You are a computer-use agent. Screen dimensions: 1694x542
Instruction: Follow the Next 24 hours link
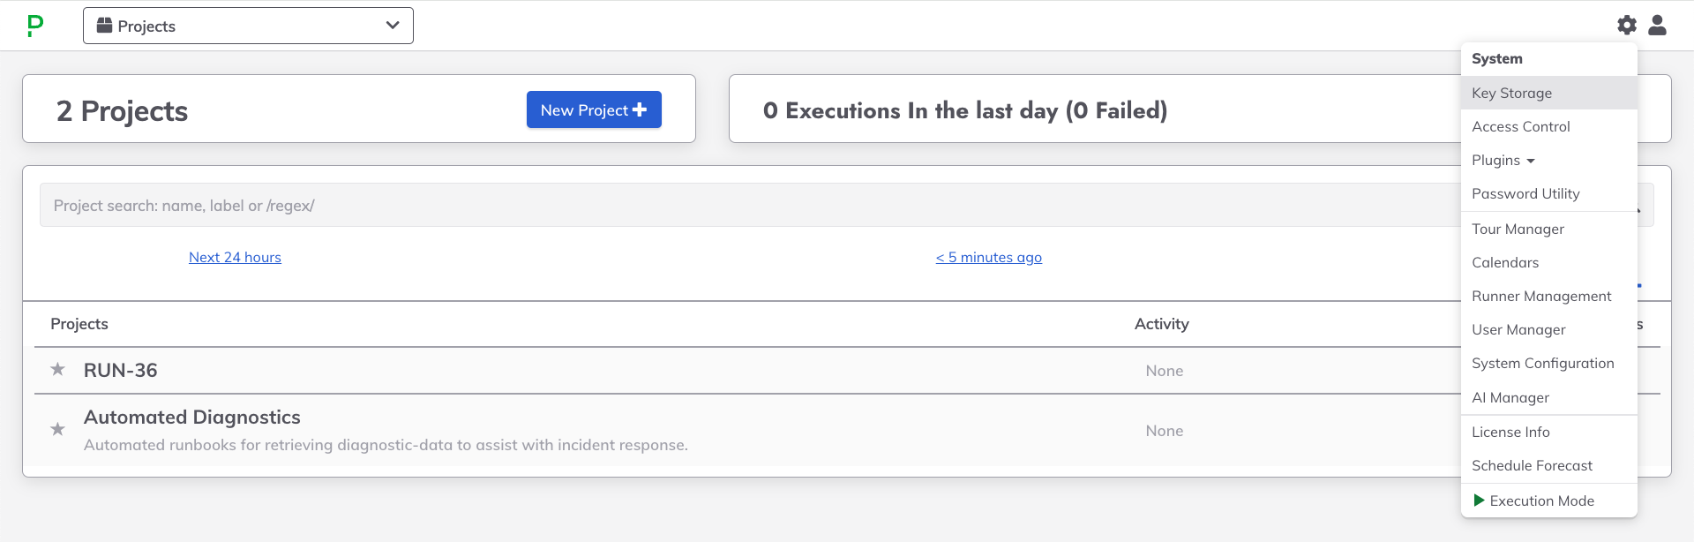point(235,257)
